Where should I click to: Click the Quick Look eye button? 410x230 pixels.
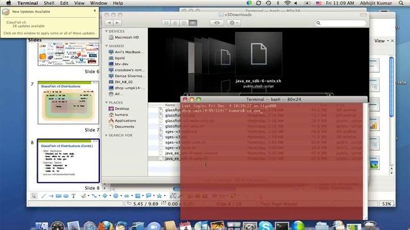pyautogui.click(x=217, y=23)
